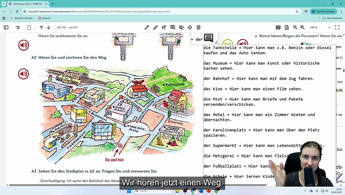Enter fullscreen presentation mode
Image resolution: width=345 pixels, height=195 pixels.
[337, 27]
